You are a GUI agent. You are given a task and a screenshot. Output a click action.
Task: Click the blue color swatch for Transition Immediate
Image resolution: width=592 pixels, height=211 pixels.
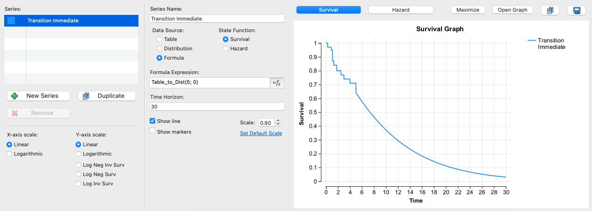pyautogui.click(x=12, y=20)
